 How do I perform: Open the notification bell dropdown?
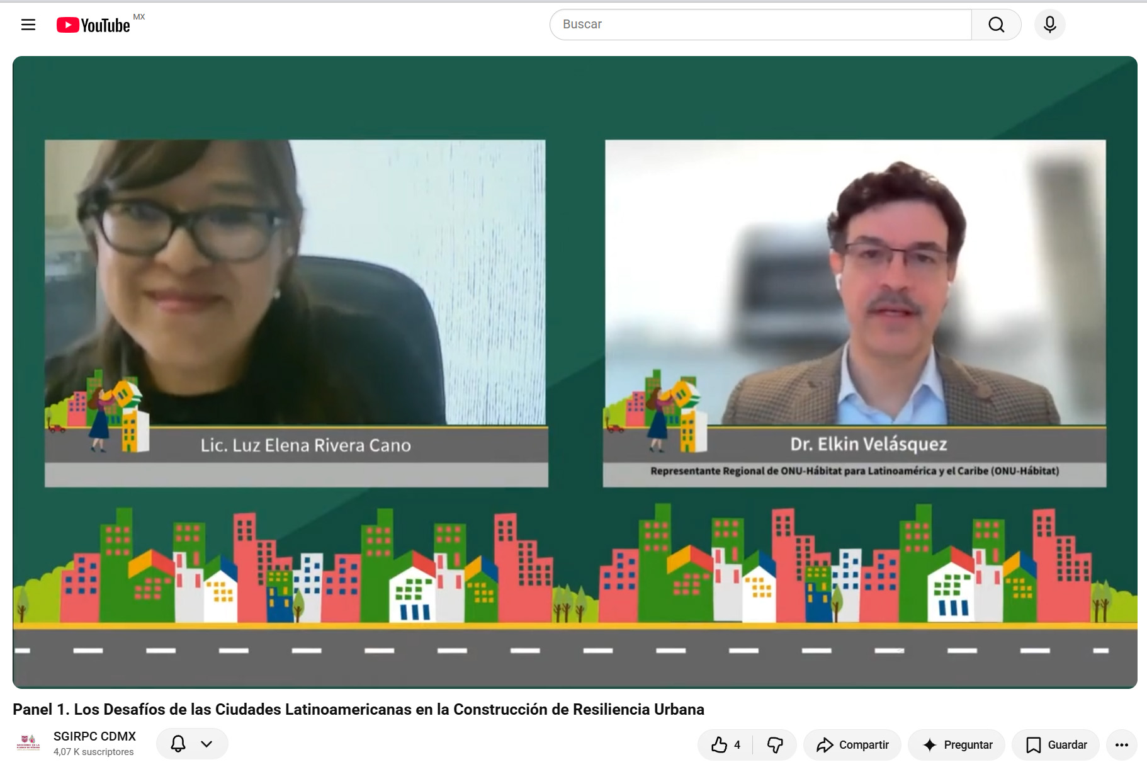click(192, 744)
